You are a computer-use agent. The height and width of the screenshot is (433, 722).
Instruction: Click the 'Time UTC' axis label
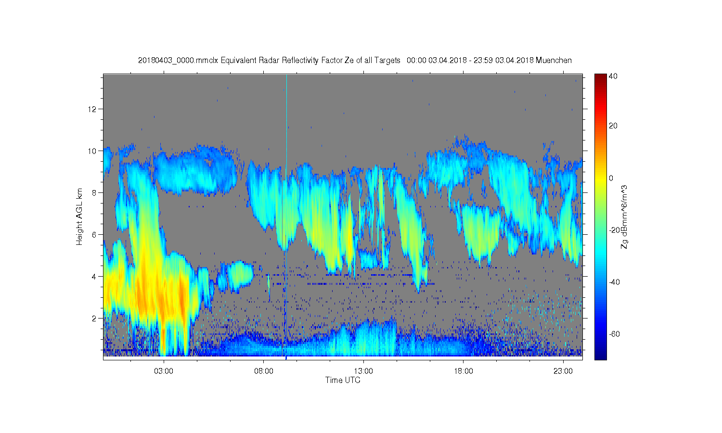click(x=343, y=380)
